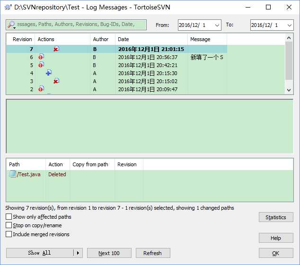The height and width of the screenshot is (265, 300).
Task: Expand the Show All button arrow menu
Action: click(x=78, y=253)
